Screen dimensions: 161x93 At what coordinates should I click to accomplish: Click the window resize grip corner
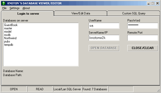(x=158, y=90)
